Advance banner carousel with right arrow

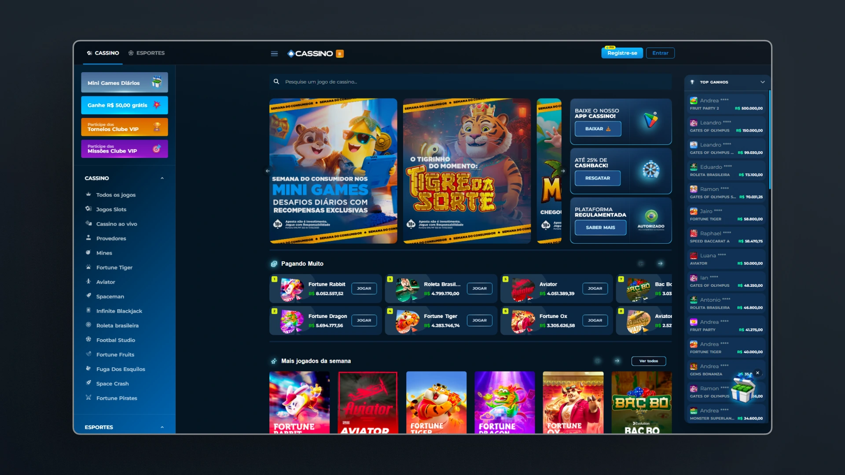click(x=562, y=171)
